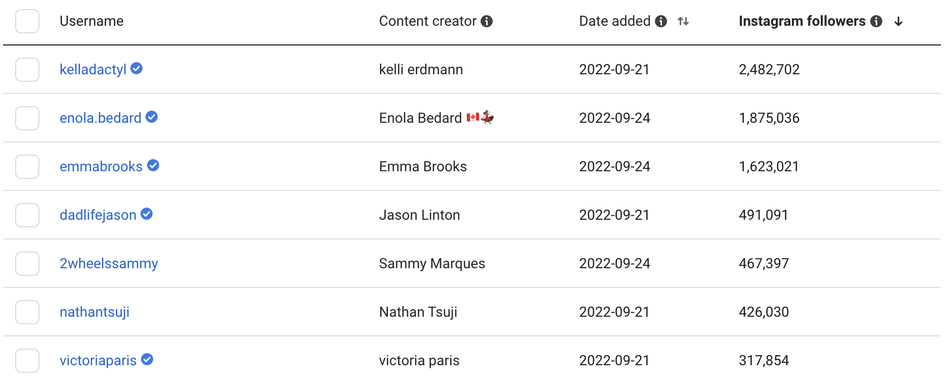The height and width of the screenshot is (392, 947).
Task: Sort by the Date added column header
Action: tap(614, 21)
